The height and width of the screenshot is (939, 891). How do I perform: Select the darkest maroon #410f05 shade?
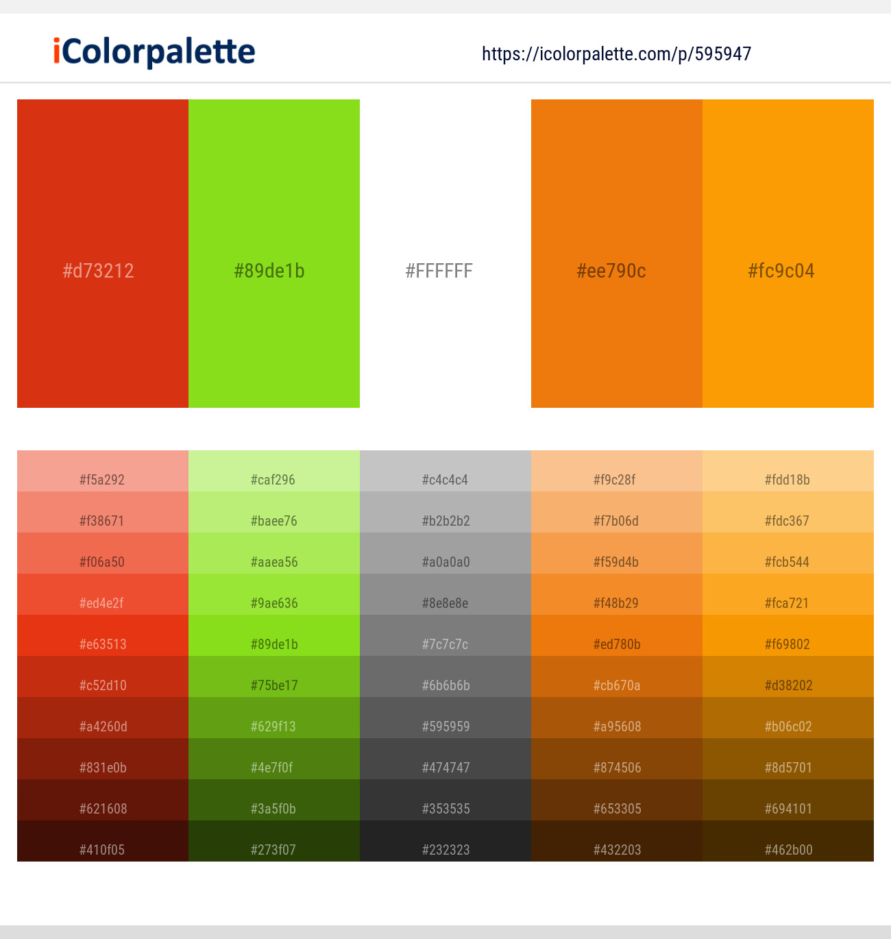[x=103, y=841]
